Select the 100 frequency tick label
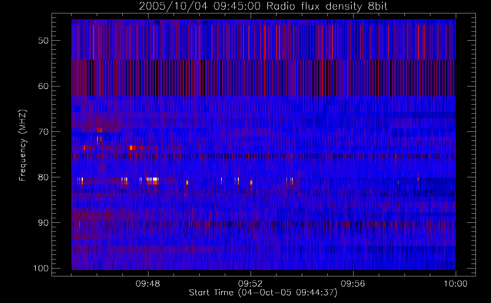The width and height of the screenshot is (491, 303). point(40,268)
